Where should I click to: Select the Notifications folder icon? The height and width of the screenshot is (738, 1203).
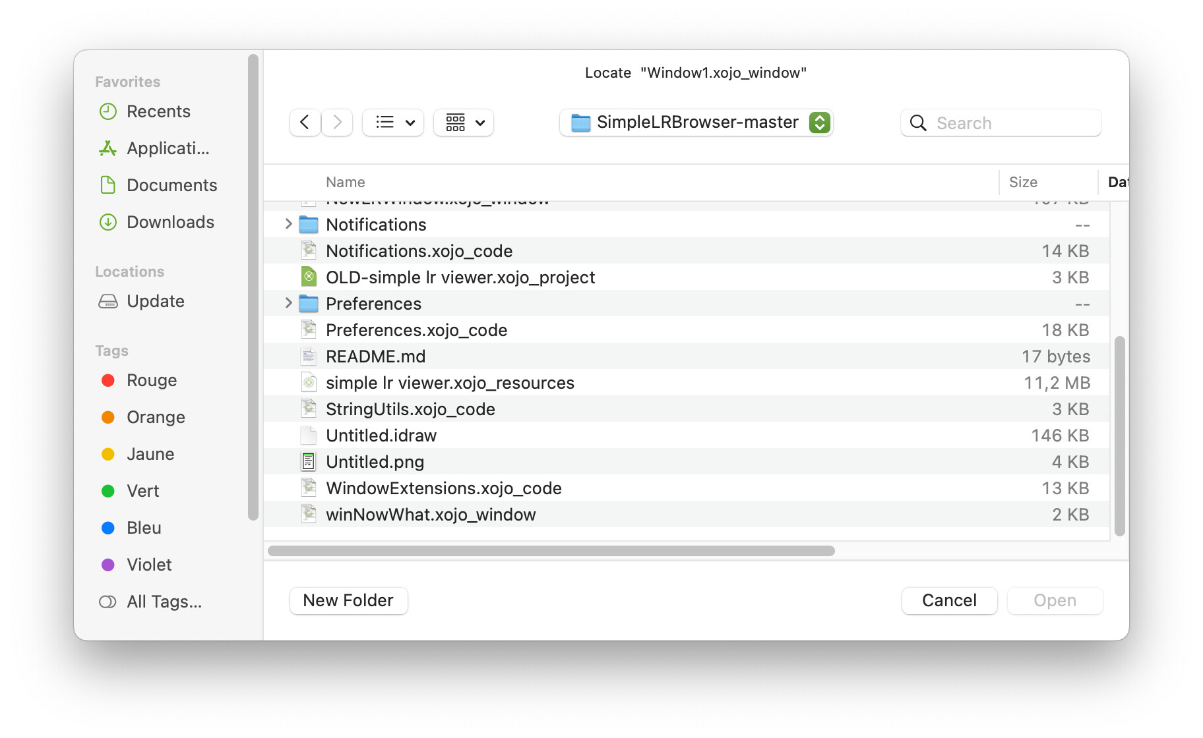pos(309,225)
